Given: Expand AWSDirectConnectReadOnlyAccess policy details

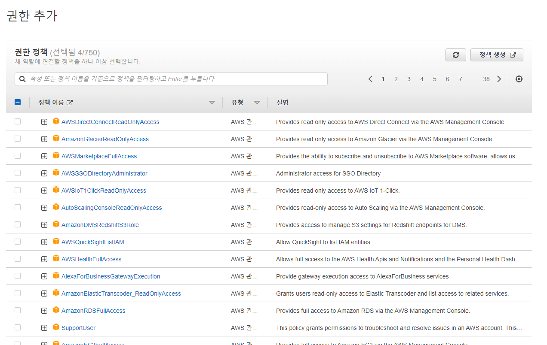Looking at the screenshot, I should point(44,122).
